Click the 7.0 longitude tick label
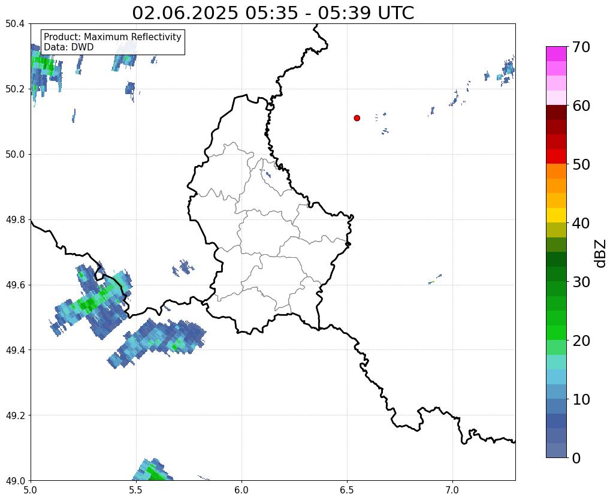Screen dimensions: 613x500 pos(452,490)
